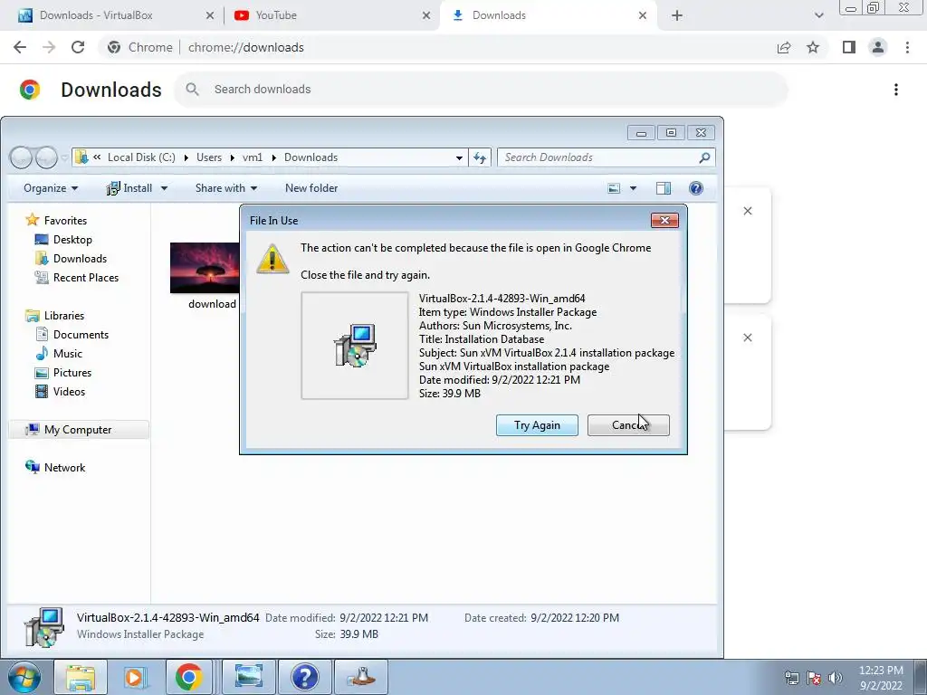Bookmark this page star icon
The width and height of the screenshot is (927, 695).
(x=813, y=47)
